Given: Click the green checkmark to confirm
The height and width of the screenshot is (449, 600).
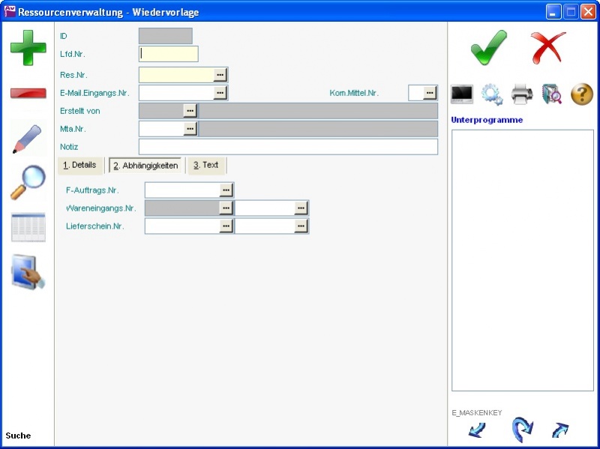Looking at the screenshot, I should point(488,48).
